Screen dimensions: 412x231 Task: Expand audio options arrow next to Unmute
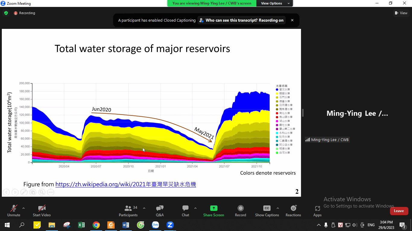click(24, 208)
